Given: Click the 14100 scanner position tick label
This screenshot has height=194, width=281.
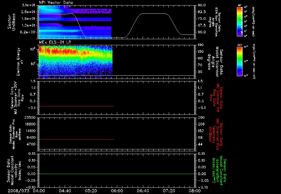Looking at the screenshot, I should (x=30, y=131).
